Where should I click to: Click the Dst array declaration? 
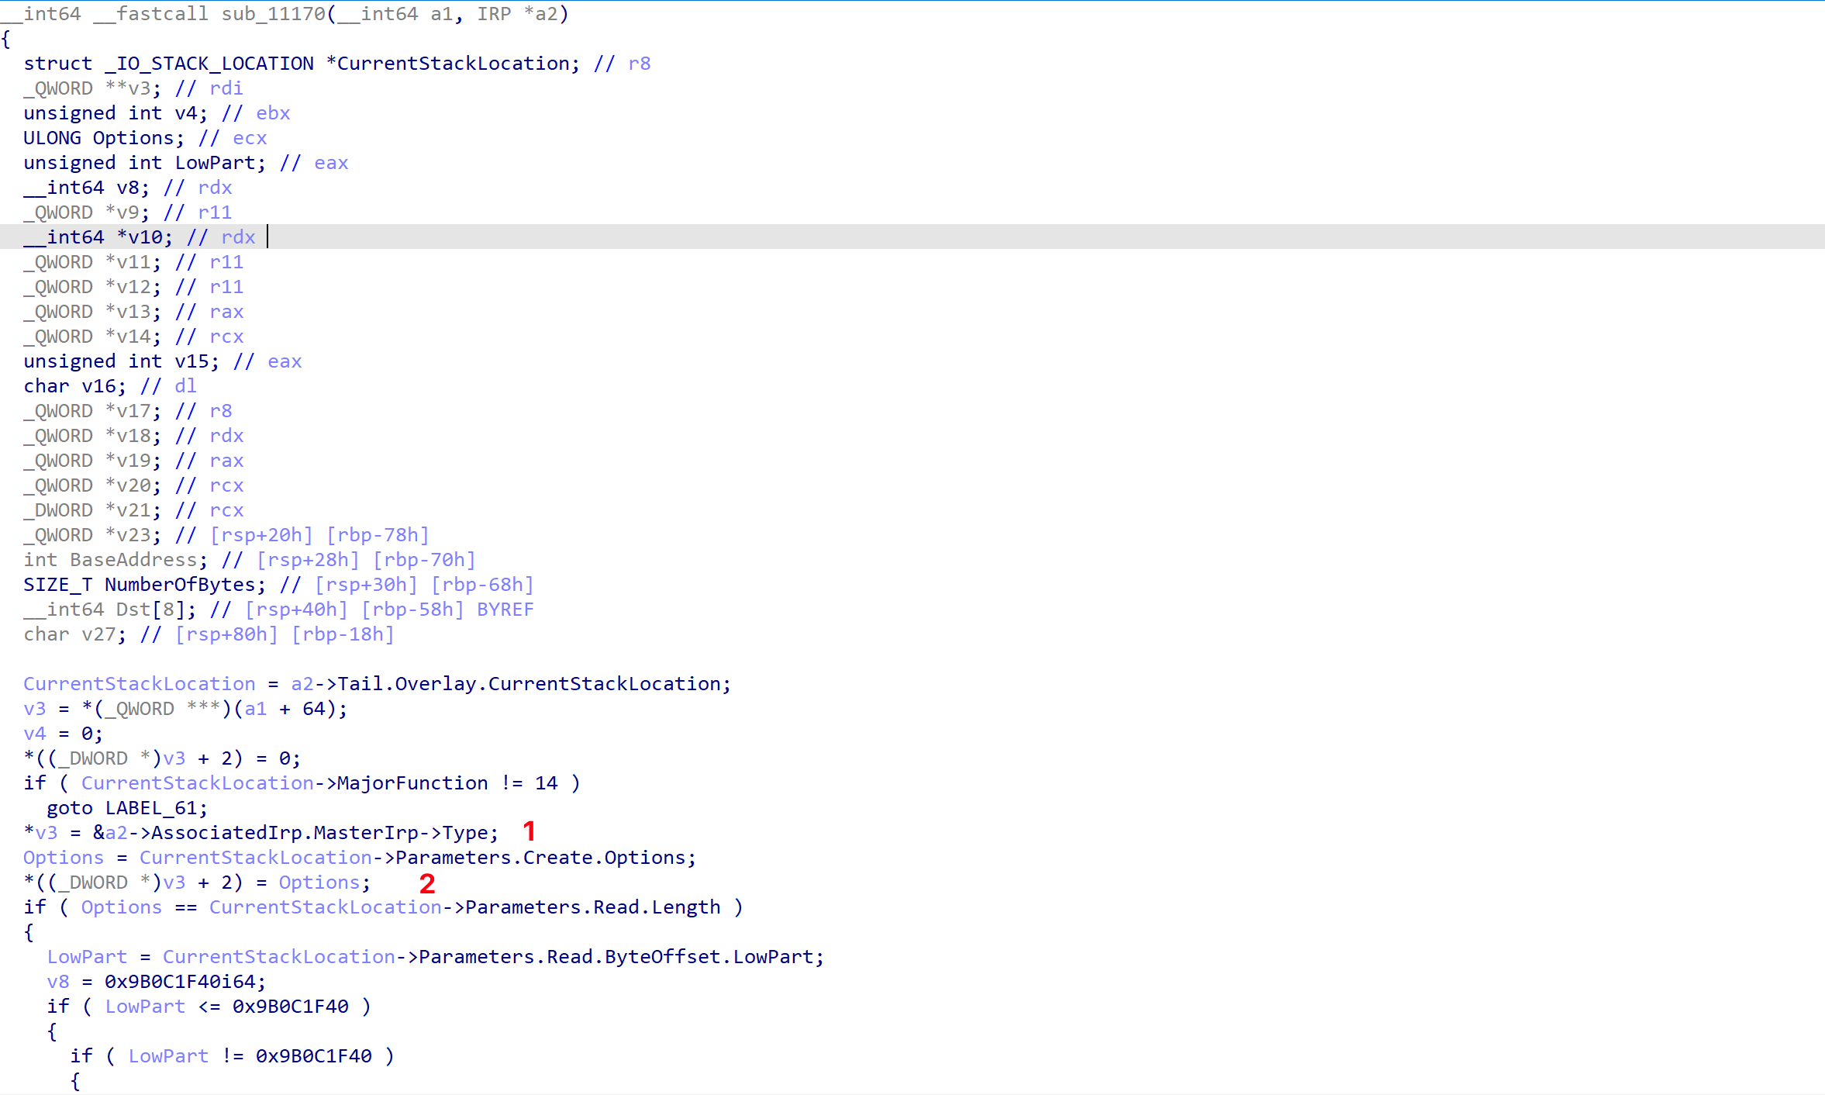tap(133, 610)
